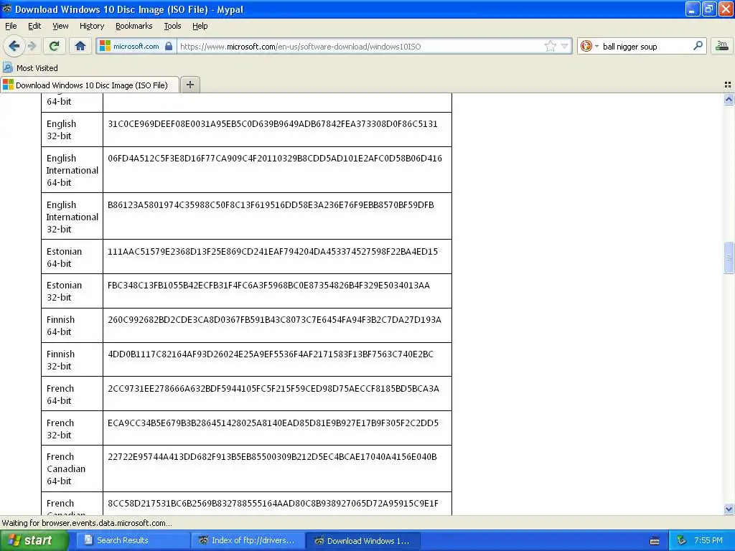Click the system tray hardware icon
Image resolution: width=735 pixels, height=551 pixels.
[681, 540]
